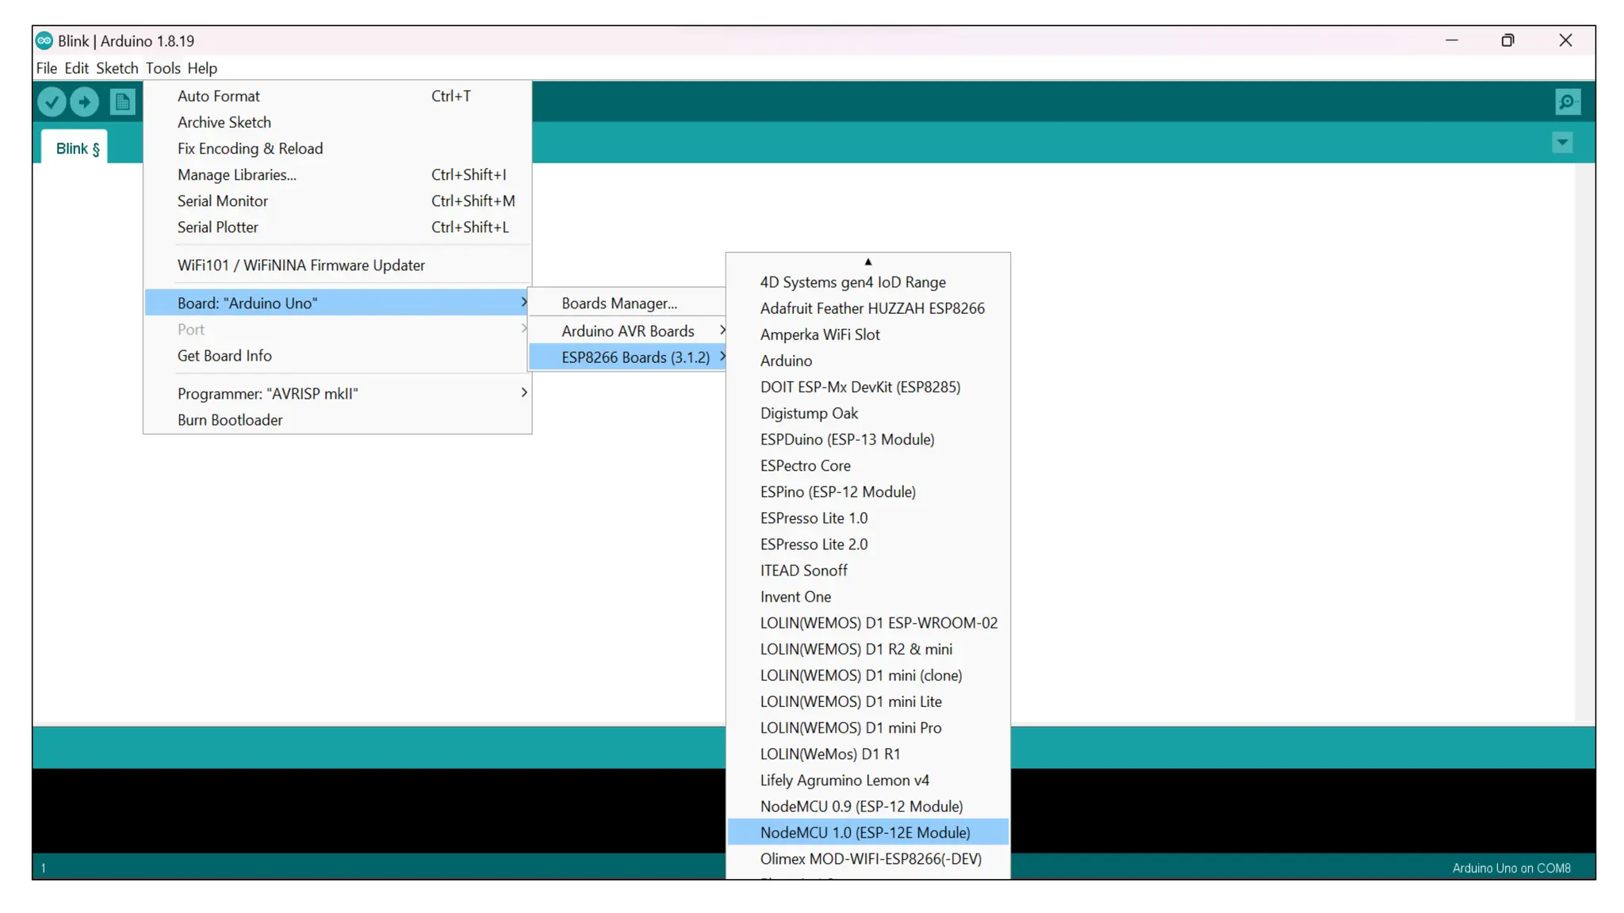
Task: Open Boards Manager
Action: pos(619,304)
